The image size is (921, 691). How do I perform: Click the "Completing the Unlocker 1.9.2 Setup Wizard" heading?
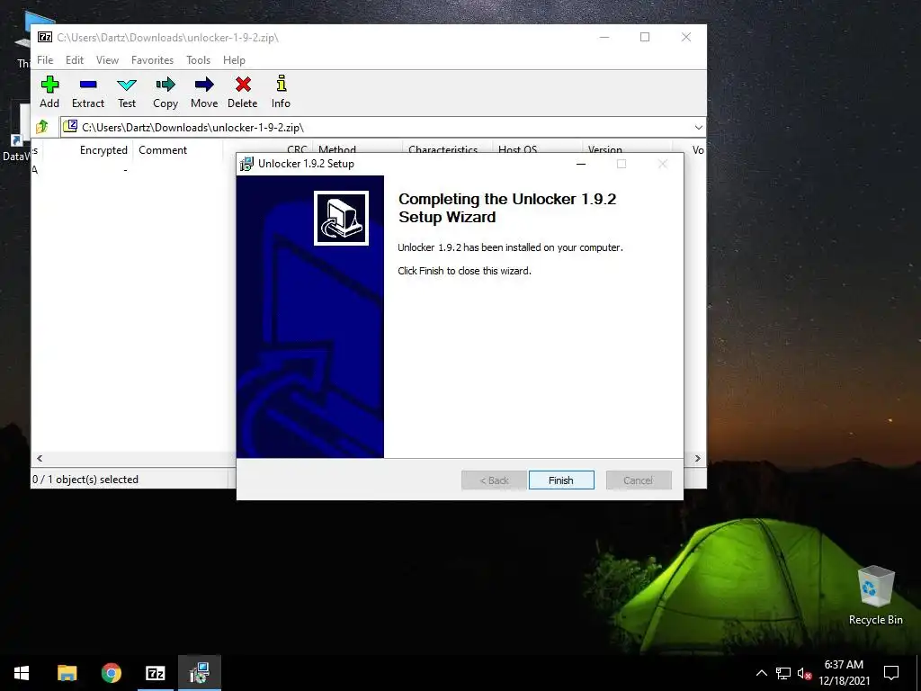pyautogui.click(x=507, y=208)
